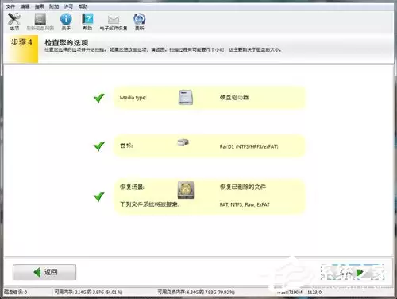397x299 pixels.
Task: Click the Media type label
Action: 133,98
